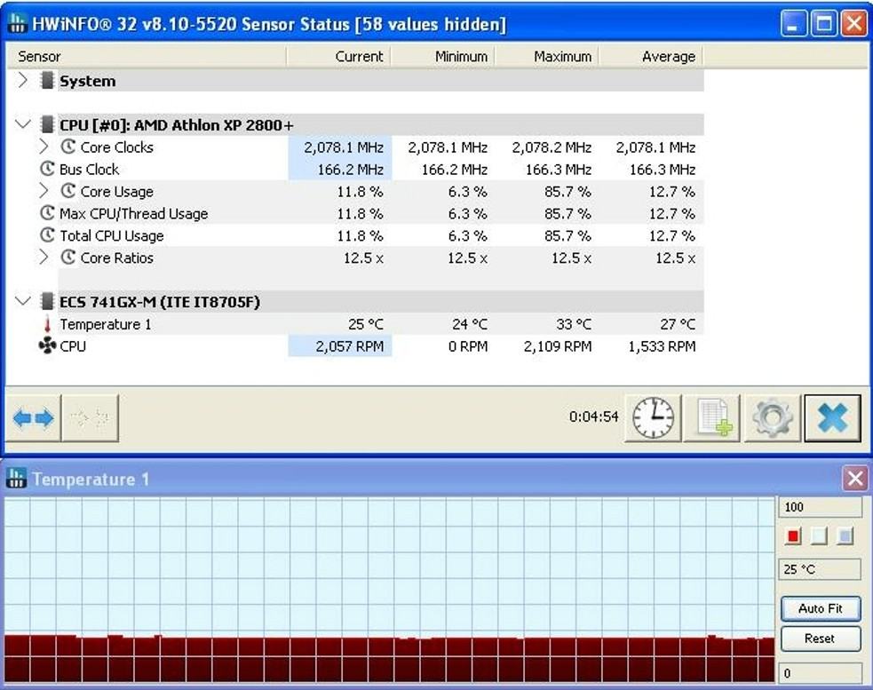The width and height of the screenshot is (873, 690).
Task: Collapse the ECS 741GX-M sensor group
Action: [22, 301]
